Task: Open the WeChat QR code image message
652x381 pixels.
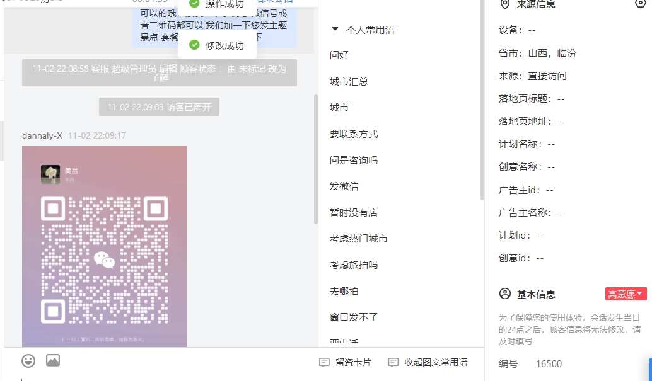Action: point(105,246)
